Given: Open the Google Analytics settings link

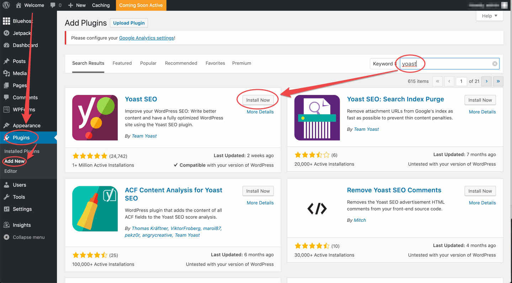Looking at the screenshot, I should 146,38.
